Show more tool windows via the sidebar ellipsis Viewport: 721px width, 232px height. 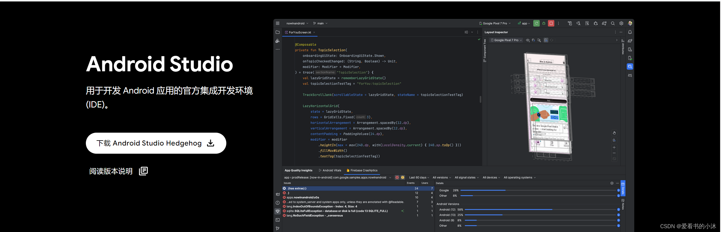pos(277,49)
